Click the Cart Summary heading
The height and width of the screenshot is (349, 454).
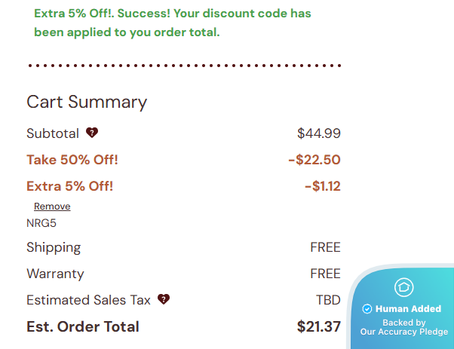pyautogui.click(x=87, y=102)
